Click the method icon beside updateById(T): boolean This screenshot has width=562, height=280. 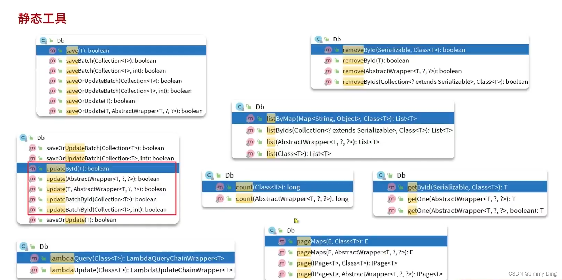pos(32,169)
